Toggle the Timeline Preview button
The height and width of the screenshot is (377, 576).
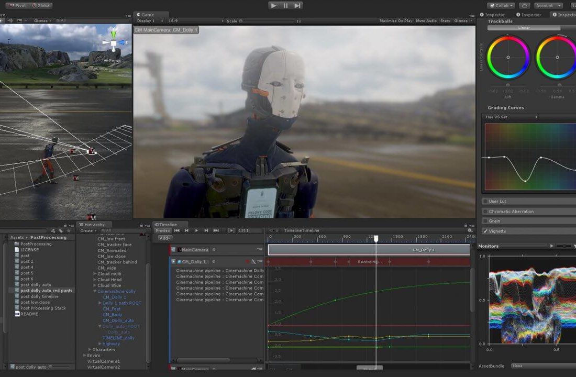163,230
